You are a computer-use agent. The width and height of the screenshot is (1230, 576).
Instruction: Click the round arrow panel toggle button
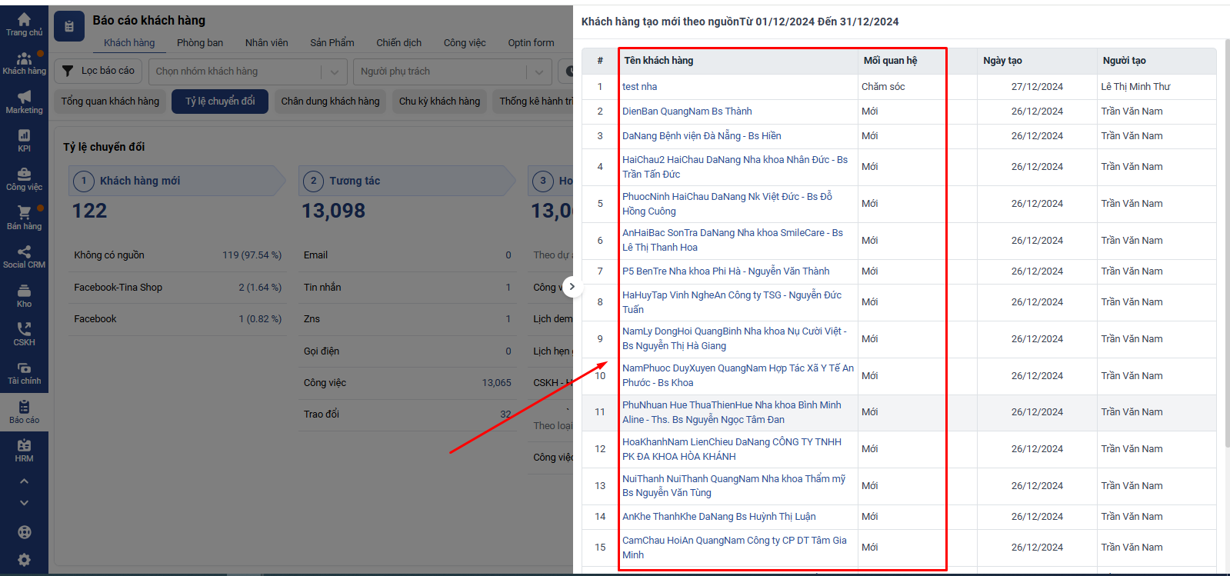pos(572,287)
